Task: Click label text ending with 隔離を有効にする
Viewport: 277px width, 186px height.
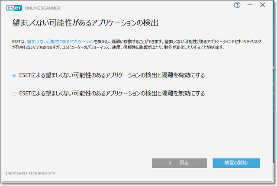Action: (112, 75)
